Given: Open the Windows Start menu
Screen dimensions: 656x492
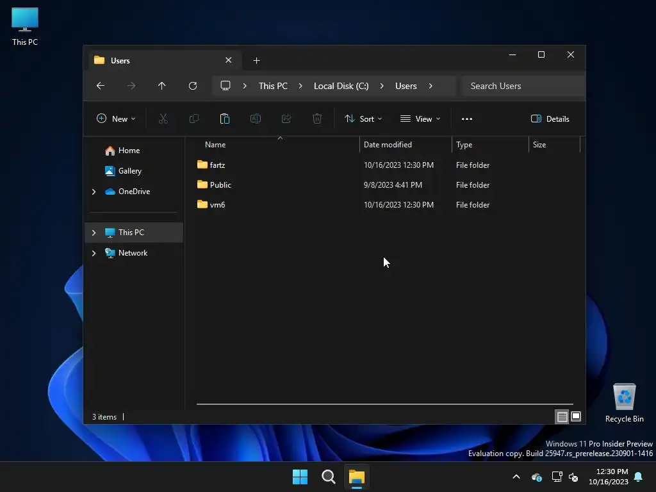Looking at the screenshot, I should tap(300, 477).
